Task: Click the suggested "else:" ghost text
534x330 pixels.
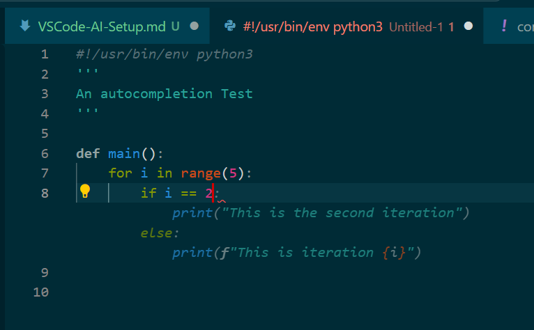Action: [160, 233]
